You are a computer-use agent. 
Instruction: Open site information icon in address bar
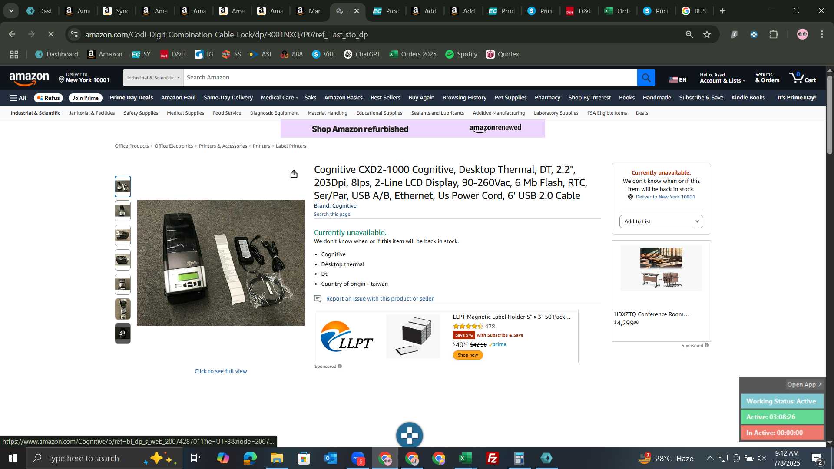tap(74, 34)
